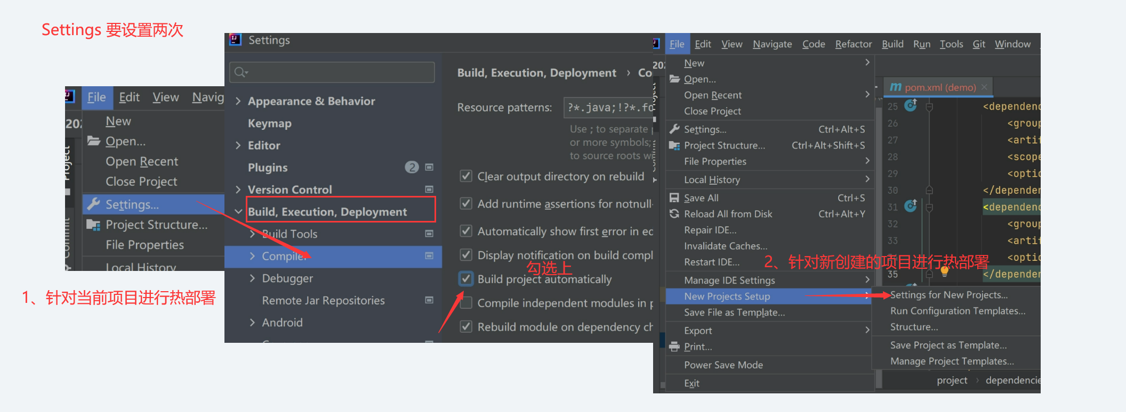Toggle Add runtime assertions for notnull checkbox
Image resolution: width=1126 pixels, height=412 pixels.
[466, 204]
